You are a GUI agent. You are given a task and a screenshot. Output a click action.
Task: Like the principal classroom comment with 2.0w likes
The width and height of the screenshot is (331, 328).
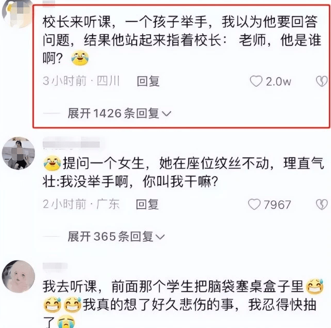tap(256, 81)
